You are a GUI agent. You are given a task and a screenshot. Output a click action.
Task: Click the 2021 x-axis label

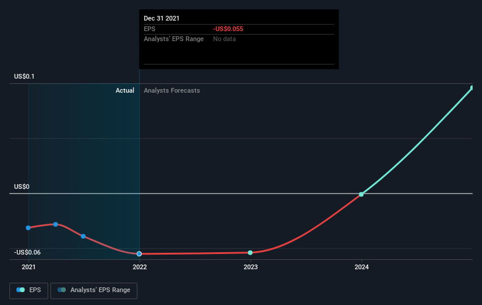pos(29,267)
